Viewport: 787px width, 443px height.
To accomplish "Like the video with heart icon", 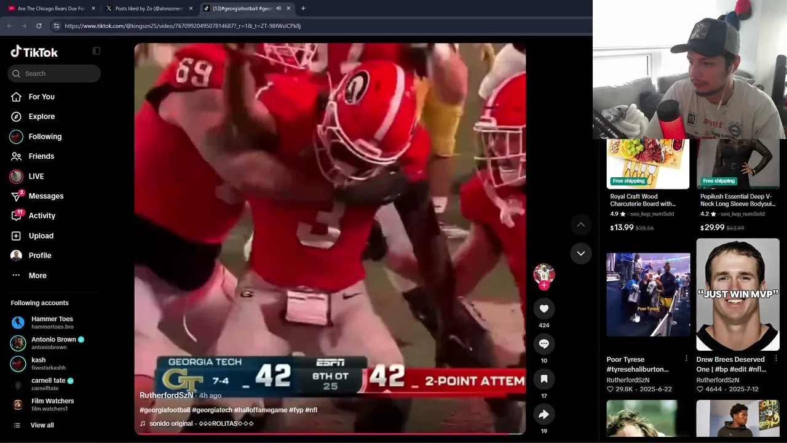I will (x=544, y=309).
